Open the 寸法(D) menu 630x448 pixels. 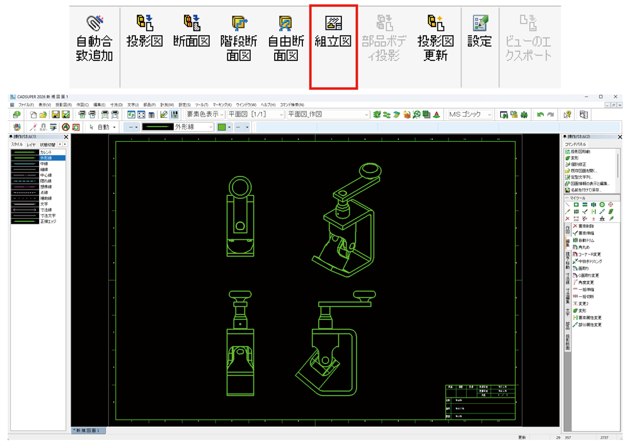click(117, 105)
